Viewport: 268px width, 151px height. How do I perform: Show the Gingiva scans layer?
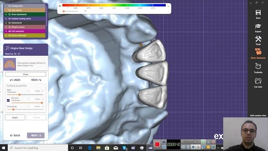click(x=10, y=27)
